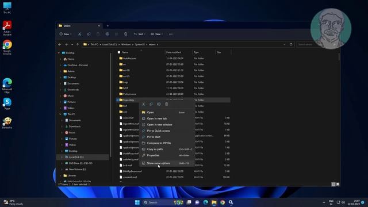Click the Chrome icon on the taskbar

coord(223,202)
